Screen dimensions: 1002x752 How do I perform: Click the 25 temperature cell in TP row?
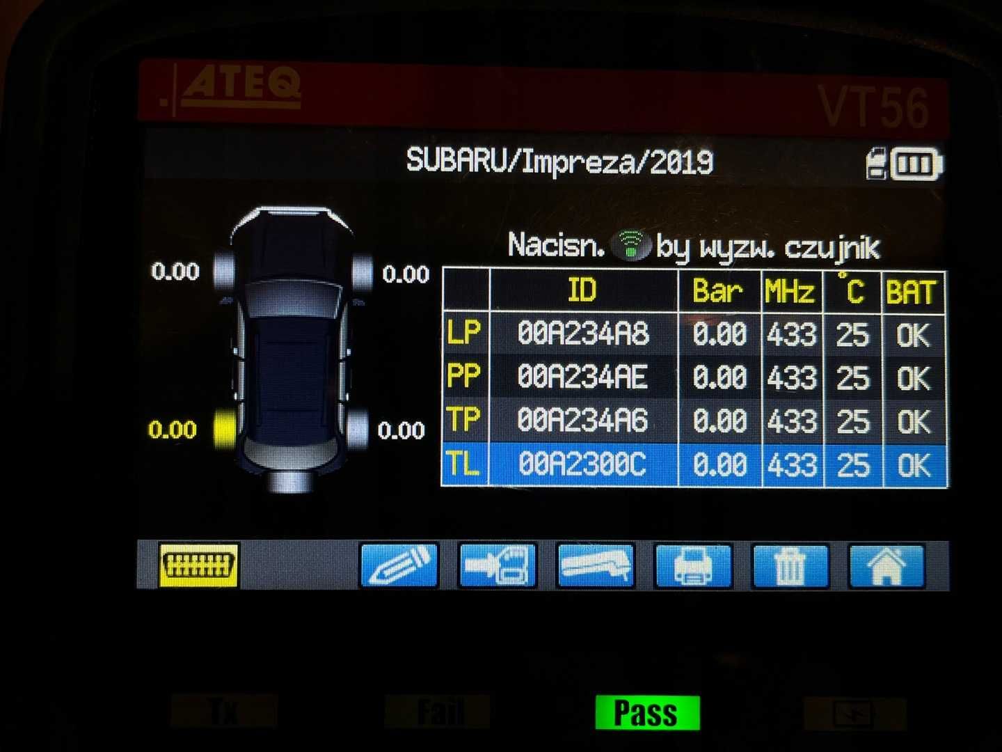(852, 422)
